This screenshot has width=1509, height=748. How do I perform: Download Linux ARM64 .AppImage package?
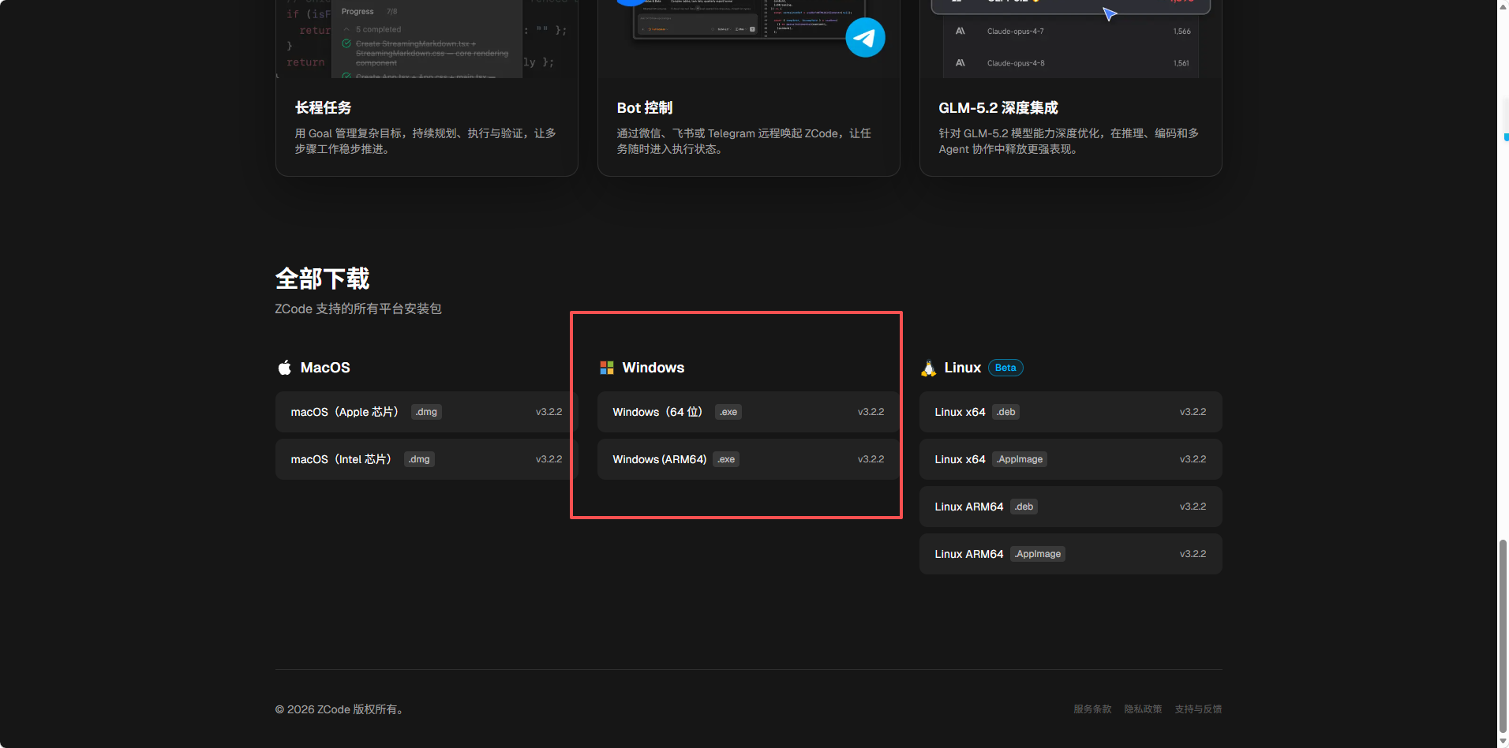click(x=1070, y=554)
